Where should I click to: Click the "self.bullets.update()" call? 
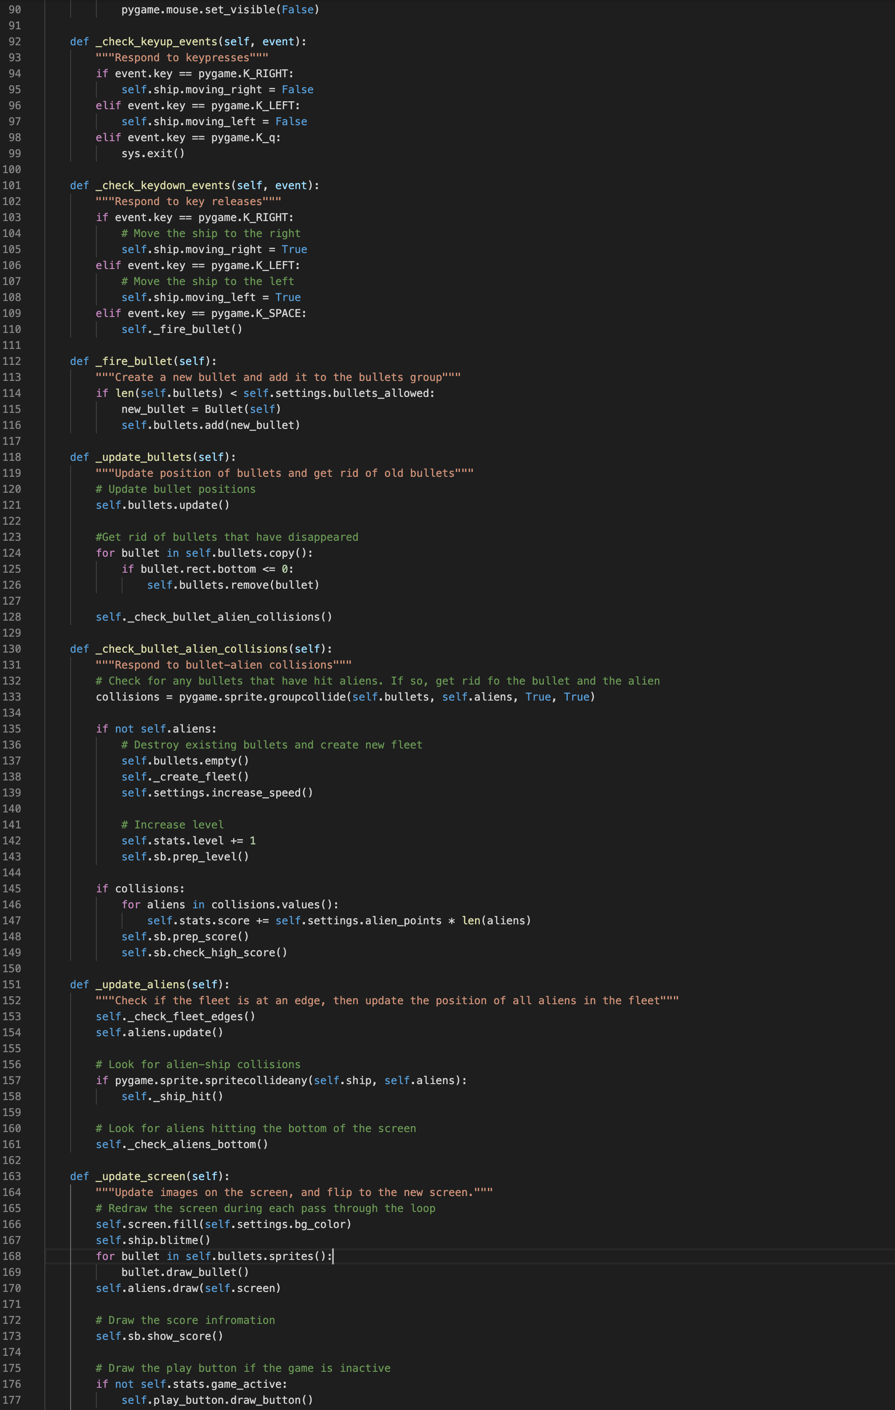[x=163, y=505]
